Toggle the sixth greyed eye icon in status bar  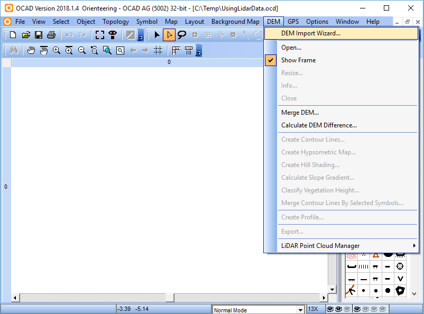(x=374, y=309)
